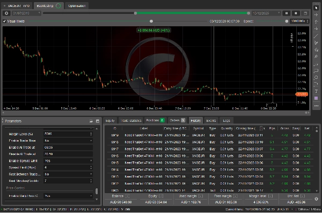Open Enable Spread Limit dropdown

pyautogui.click(x=68, y=161)
